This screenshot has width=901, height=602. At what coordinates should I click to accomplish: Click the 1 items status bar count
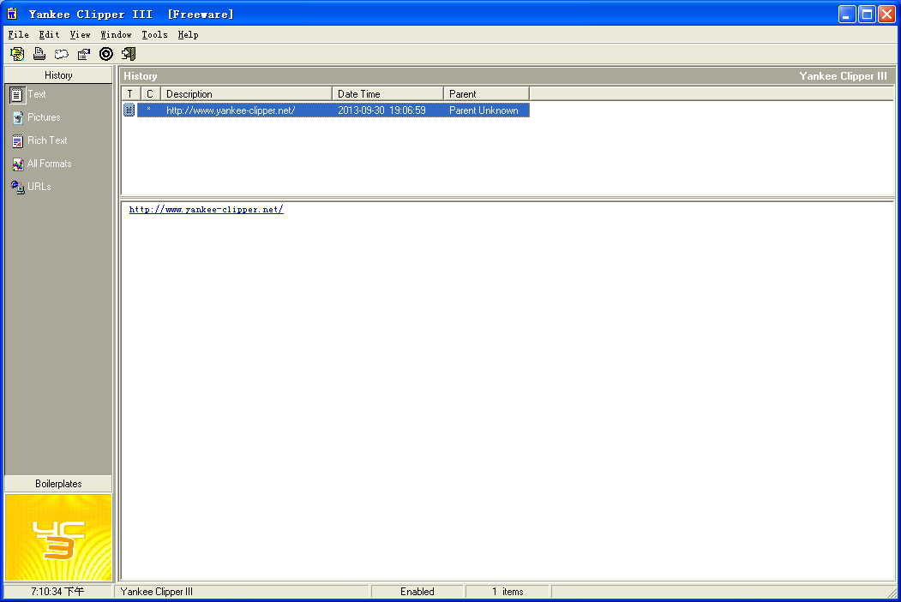pos(508,592)
